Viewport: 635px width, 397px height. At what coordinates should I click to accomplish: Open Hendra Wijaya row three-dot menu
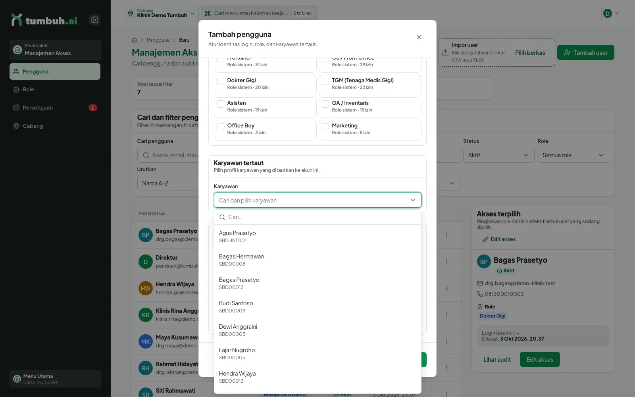click(446, 288)
